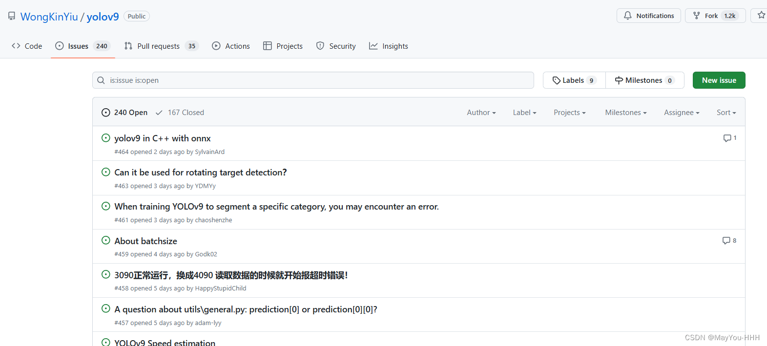Open the issue starting with '3090'
The image size is (767, 346).
point(231,275)
